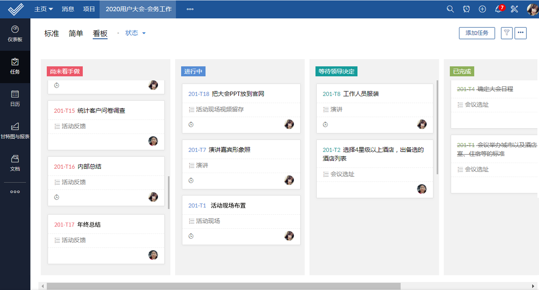This screenshot has height=290, width=539.
Task: Click the clock icon on task 201-T18
Action: 191,125
